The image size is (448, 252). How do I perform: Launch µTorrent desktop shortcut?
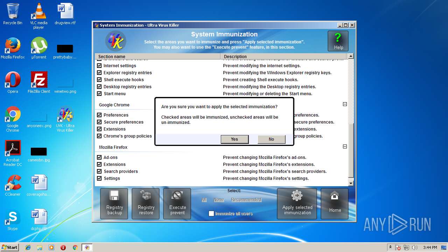point(39,48)
